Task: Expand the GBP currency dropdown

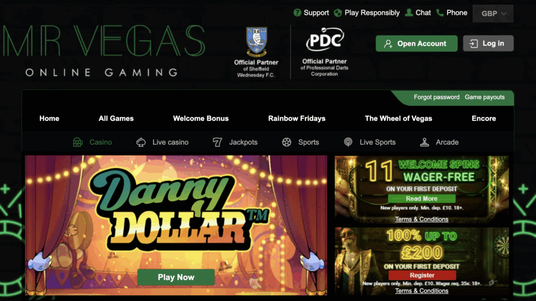Action: coord(493,14)
